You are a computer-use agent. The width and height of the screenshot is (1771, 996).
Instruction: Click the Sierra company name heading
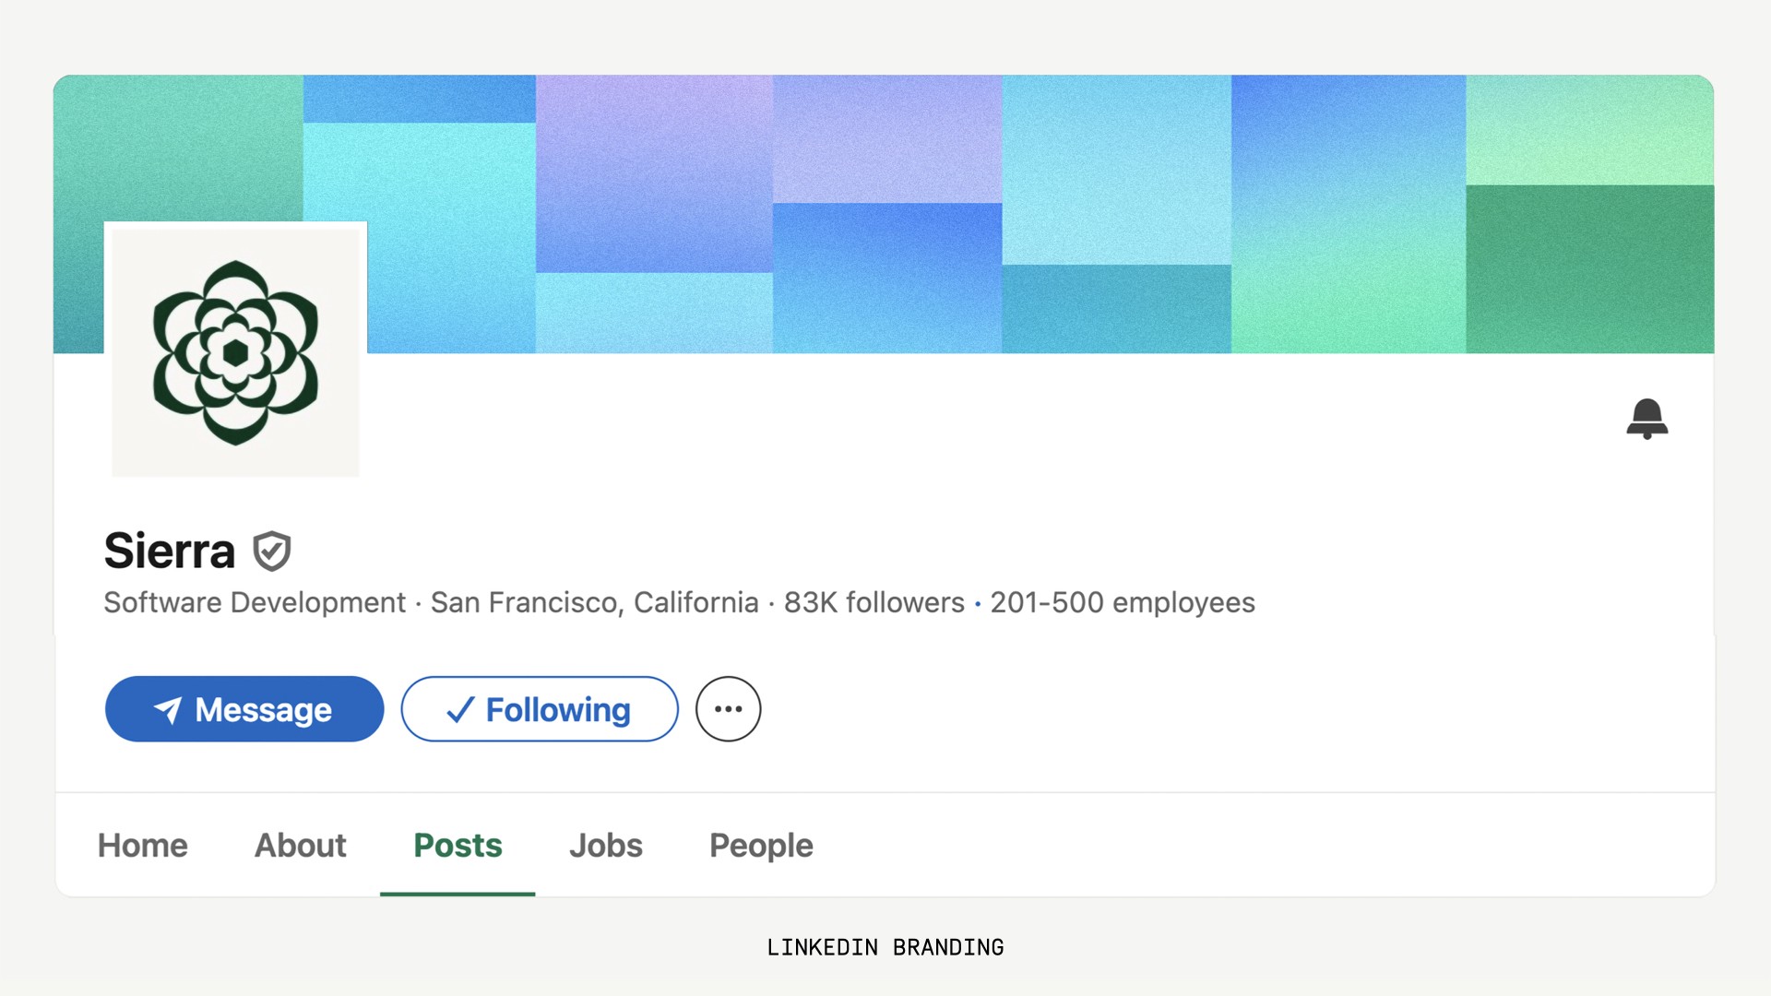coord(170,551)
